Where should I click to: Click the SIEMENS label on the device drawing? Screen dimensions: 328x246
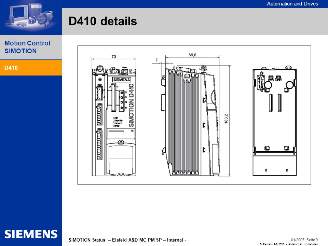pos(122,80)
